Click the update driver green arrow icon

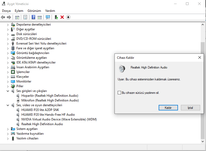click(56, 17)
